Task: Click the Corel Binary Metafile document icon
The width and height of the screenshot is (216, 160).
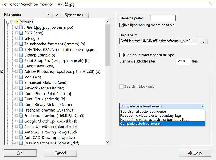Action: (21, 104)
